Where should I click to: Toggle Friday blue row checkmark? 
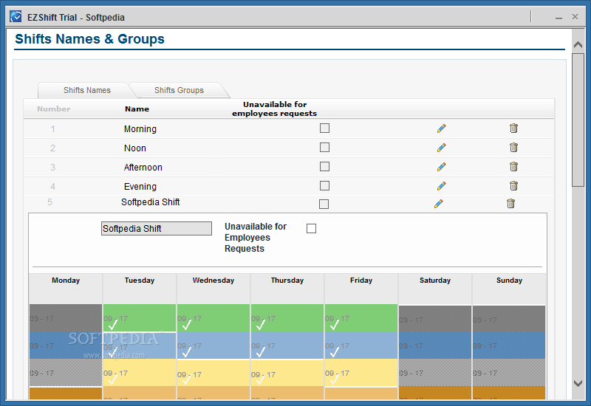[335, 352]
